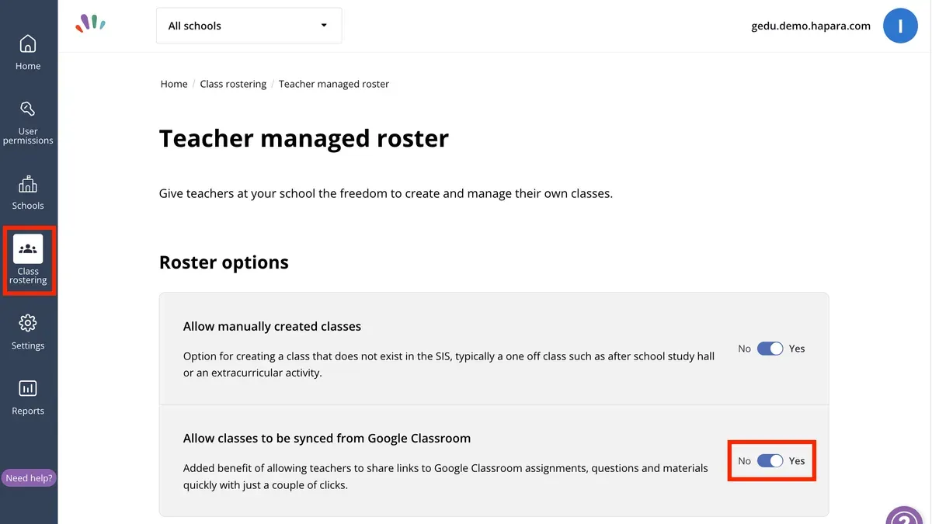932x524 pixels.
Task: Click the Hapara logo
Action: (91, 23)
